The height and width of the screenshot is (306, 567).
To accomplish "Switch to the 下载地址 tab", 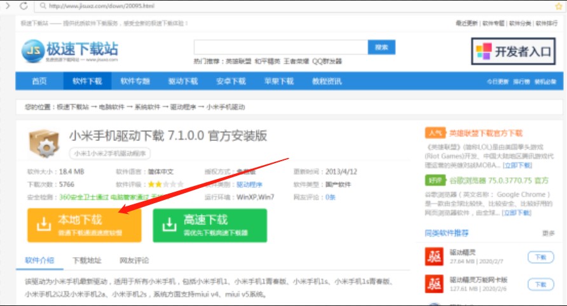I will [x=86, y=260].
